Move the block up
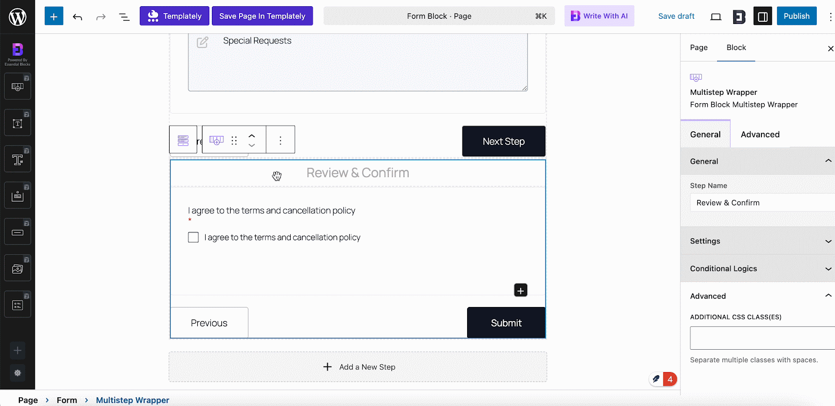Viewport: 835px width, 406px height. pyautogui.click(x=252, y=135)
